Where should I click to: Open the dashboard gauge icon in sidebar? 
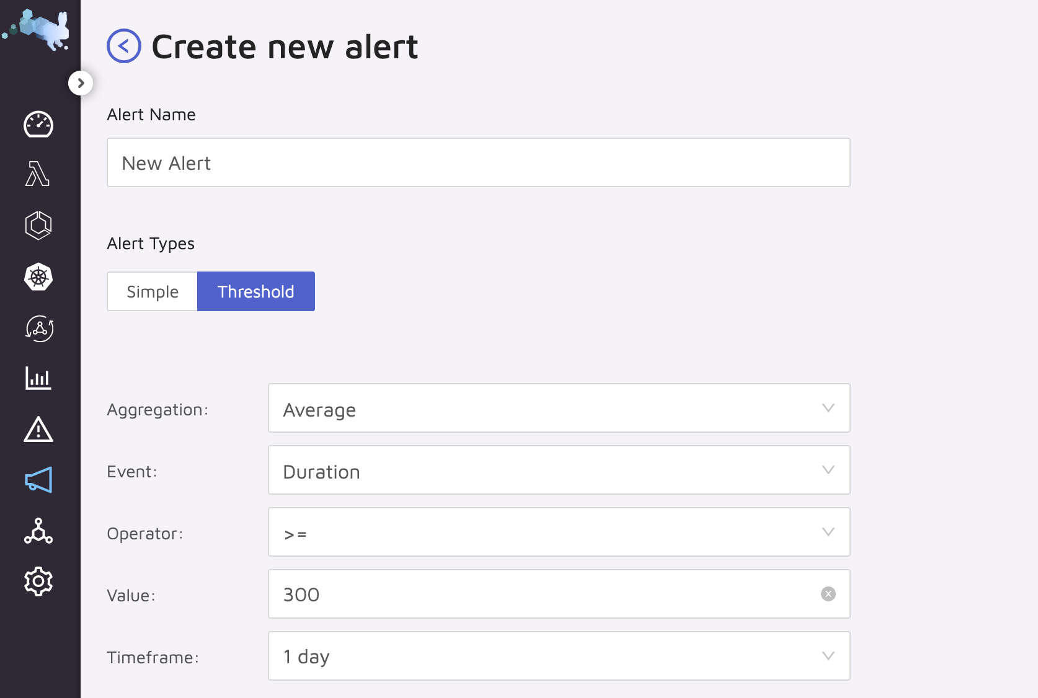pyautogui.click(x=38, y=124)
